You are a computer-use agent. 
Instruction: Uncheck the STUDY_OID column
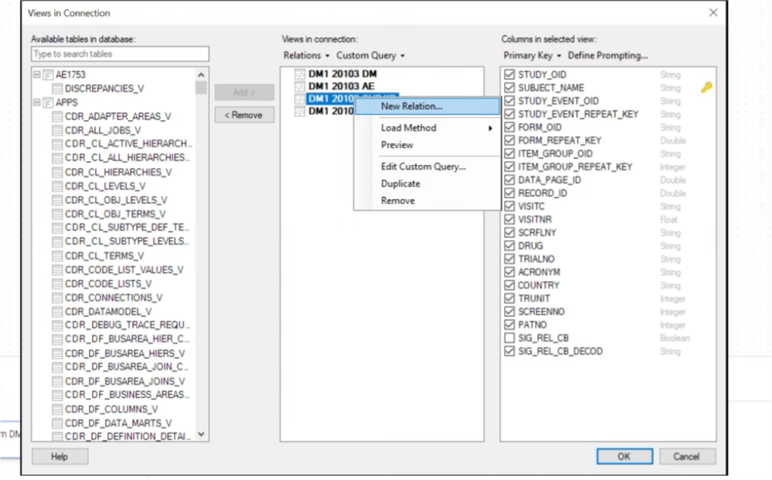pos(510,75)
